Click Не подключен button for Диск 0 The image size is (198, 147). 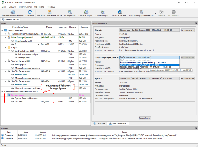pos(188,30)
